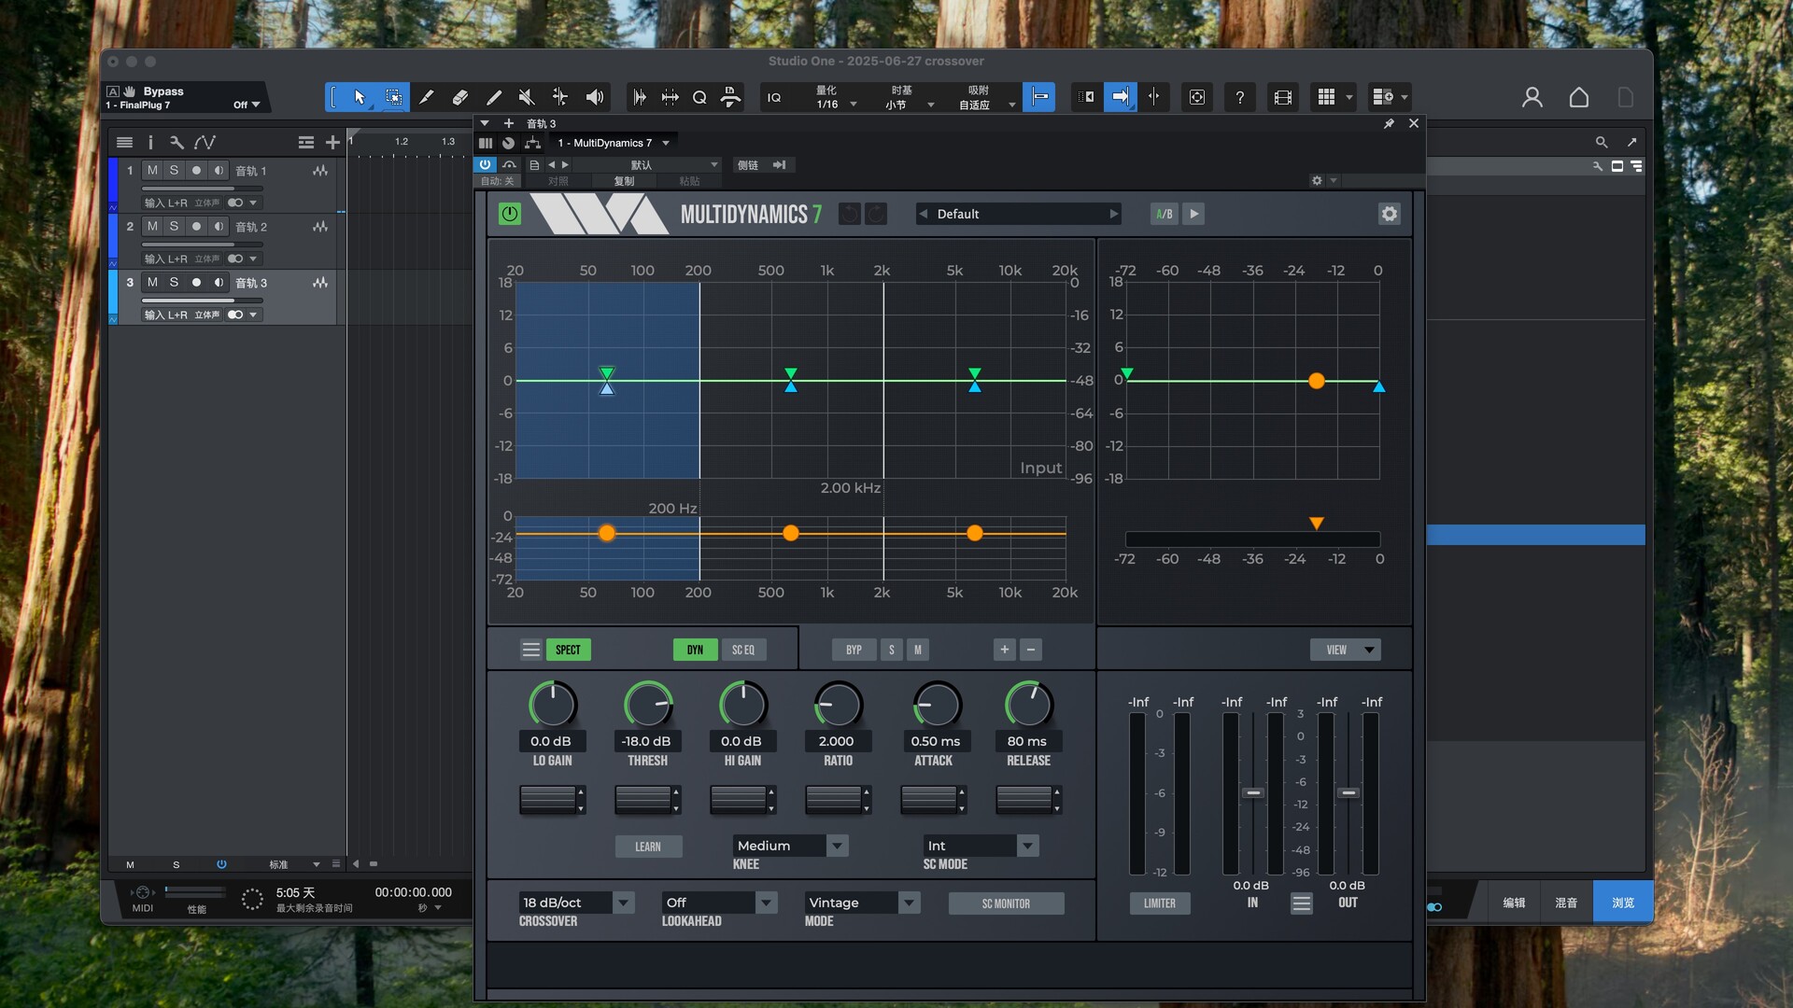Open the VIEW dropdown
Screen dimensions: 1793x1008
[x=1345, y=650]
